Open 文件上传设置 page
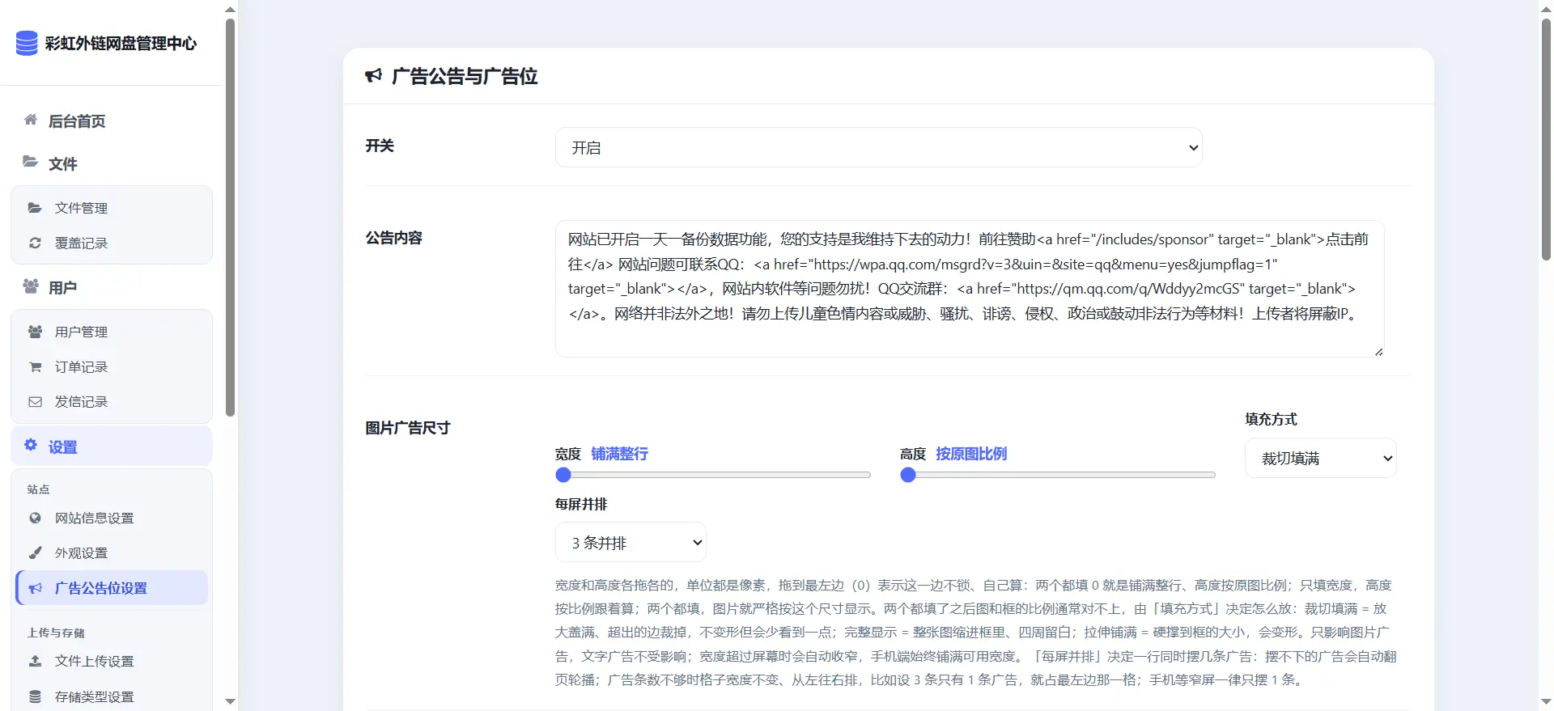Image resolution: width=1554 pixels, height=711 pixels. click(112, 661)
